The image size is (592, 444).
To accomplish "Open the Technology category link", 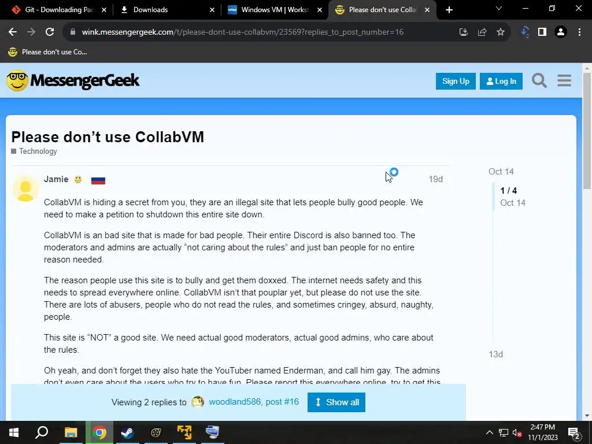I will [34, 151].
